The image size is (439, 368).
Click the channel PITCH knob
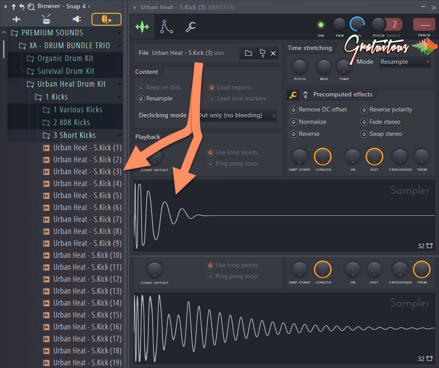coord(378,25)
